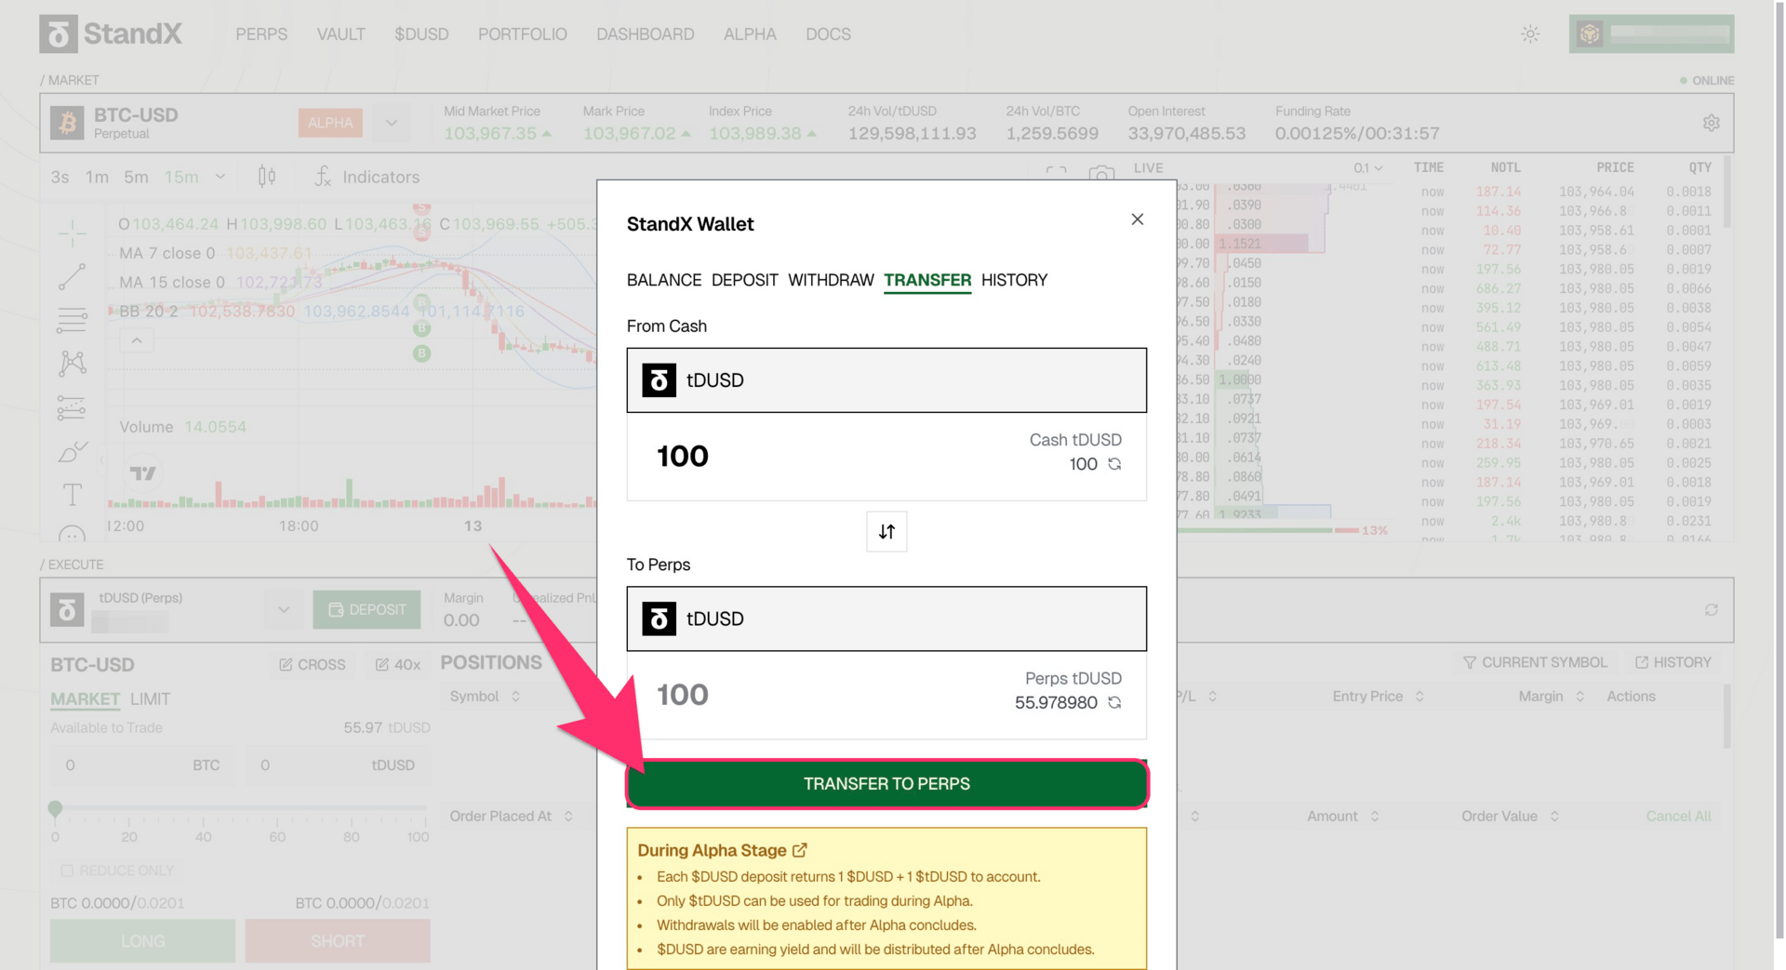Open the PERPS navigation item
Viewport: 1786px width, 970px height.
point(261,34)
